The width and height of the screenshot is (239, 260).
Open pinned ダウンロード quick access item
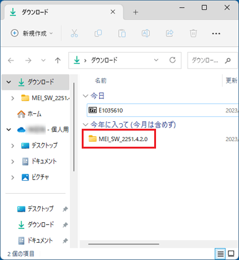click(x=36, y=225)
